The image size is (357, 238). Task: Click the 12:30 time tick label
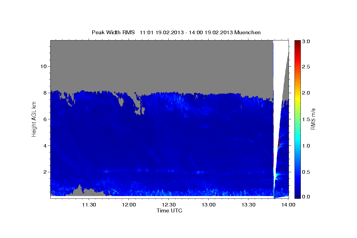[169, 205]
